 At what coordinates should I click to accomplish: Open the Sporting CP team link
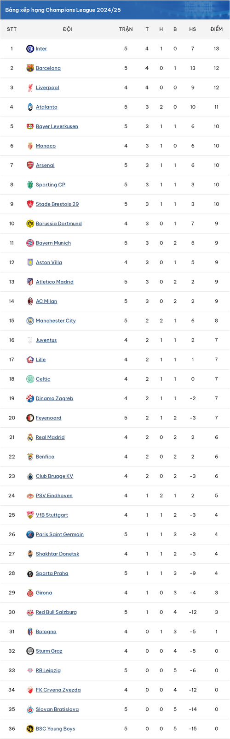(51, 184)
